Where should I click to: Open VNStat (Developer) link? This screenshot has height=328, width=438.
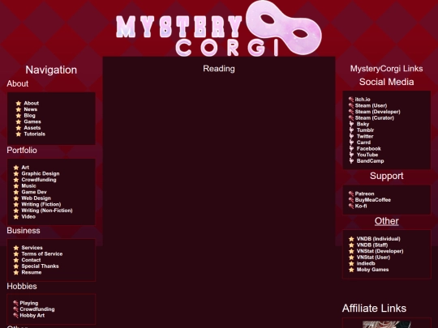380,251
